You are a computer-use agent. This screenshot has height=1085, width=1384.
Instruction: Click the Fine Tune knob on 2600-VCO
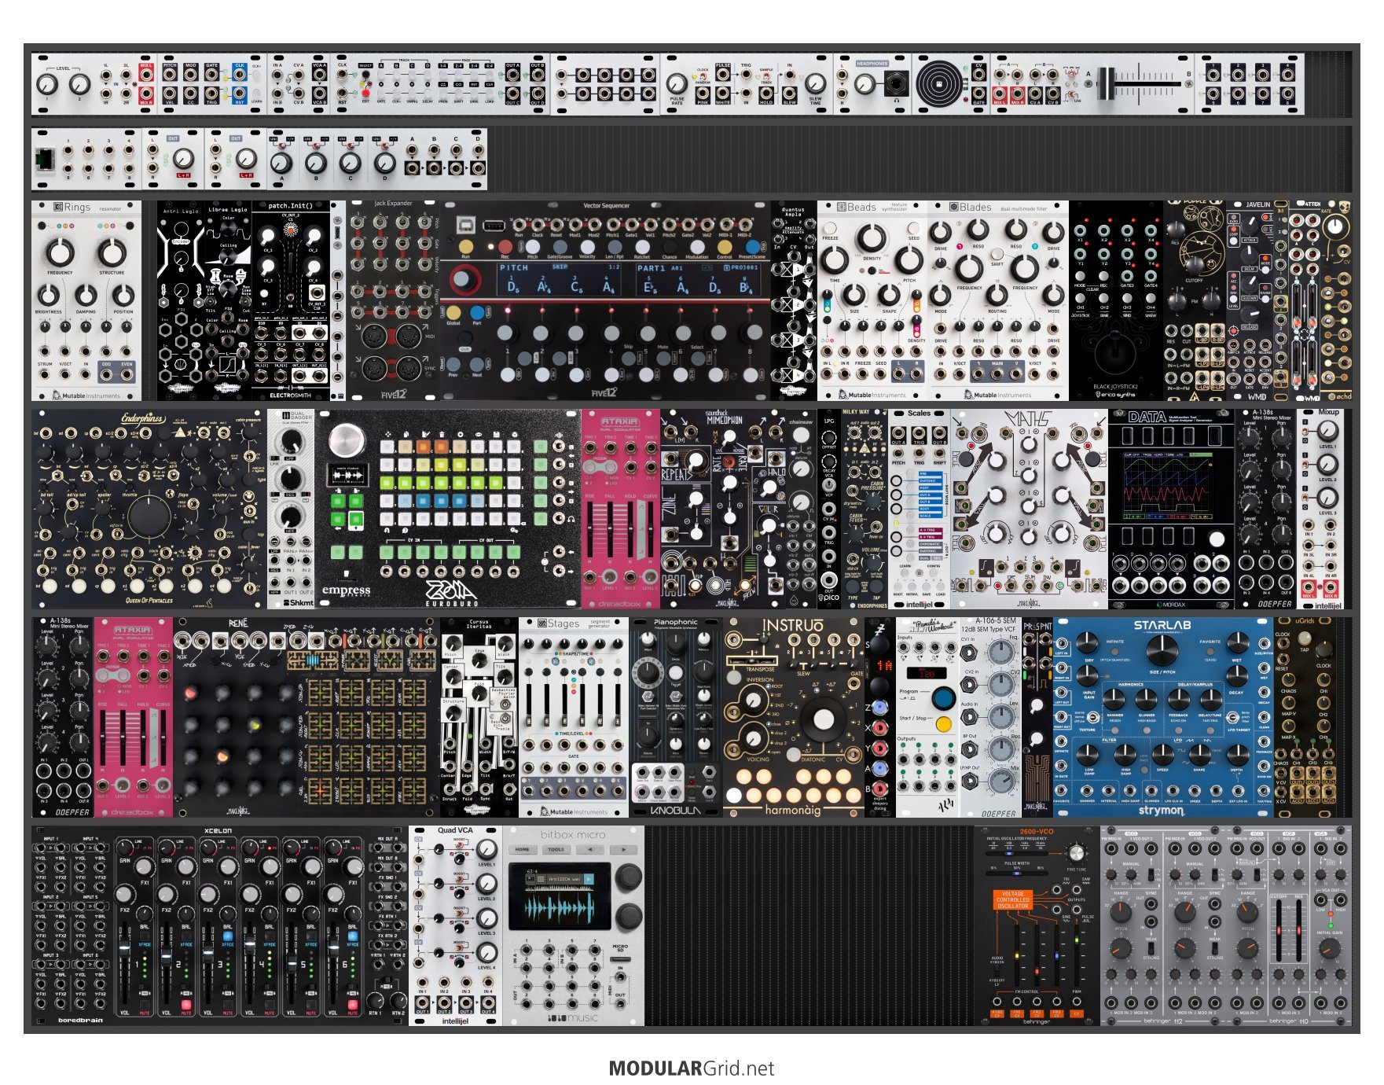pos(1076,854)
